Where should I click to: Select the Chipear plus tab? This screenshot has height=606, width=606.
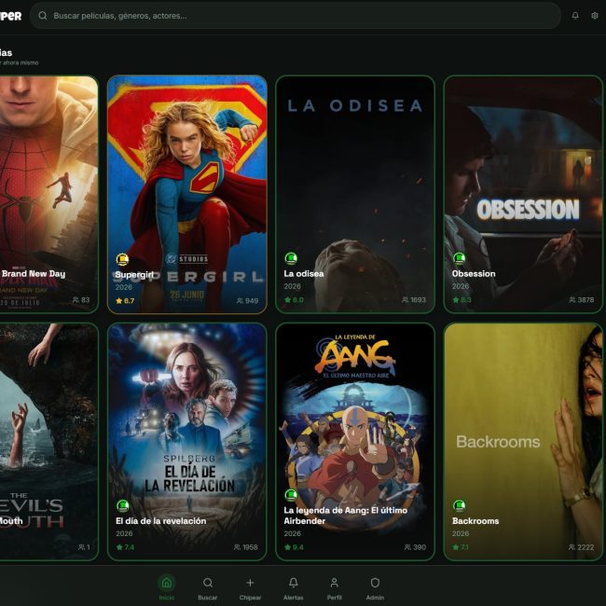[x=250, y=587]
